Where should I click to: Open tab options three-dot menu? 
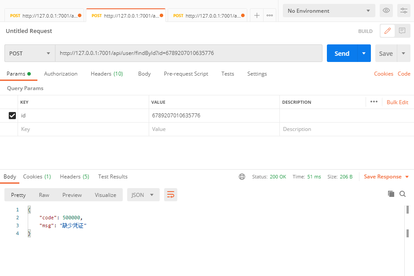[x=270, y=15]
